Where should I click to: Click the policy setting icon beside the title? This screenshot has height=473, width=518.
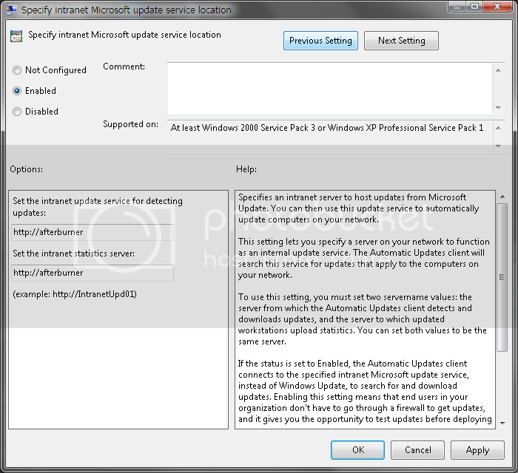coord(16,36)
